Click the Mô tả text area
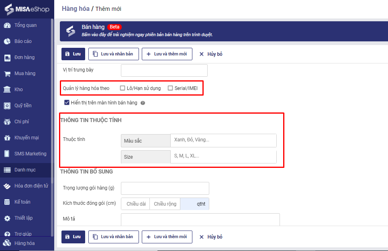The height and width of the screenshot is (251, 388). [x=200, y=219]
